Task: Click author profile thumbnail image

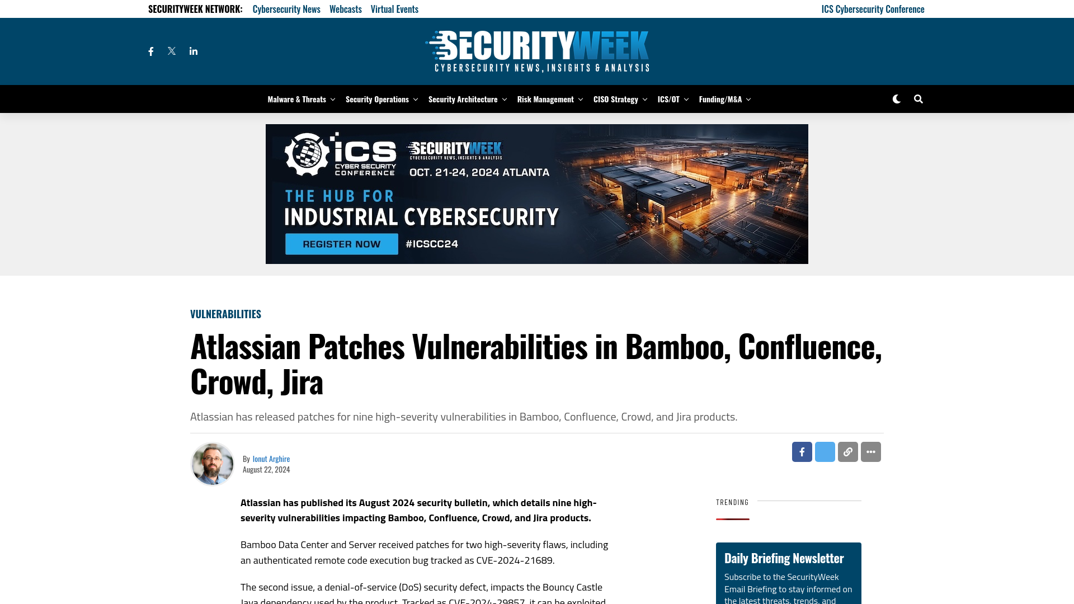Action: 213,463
